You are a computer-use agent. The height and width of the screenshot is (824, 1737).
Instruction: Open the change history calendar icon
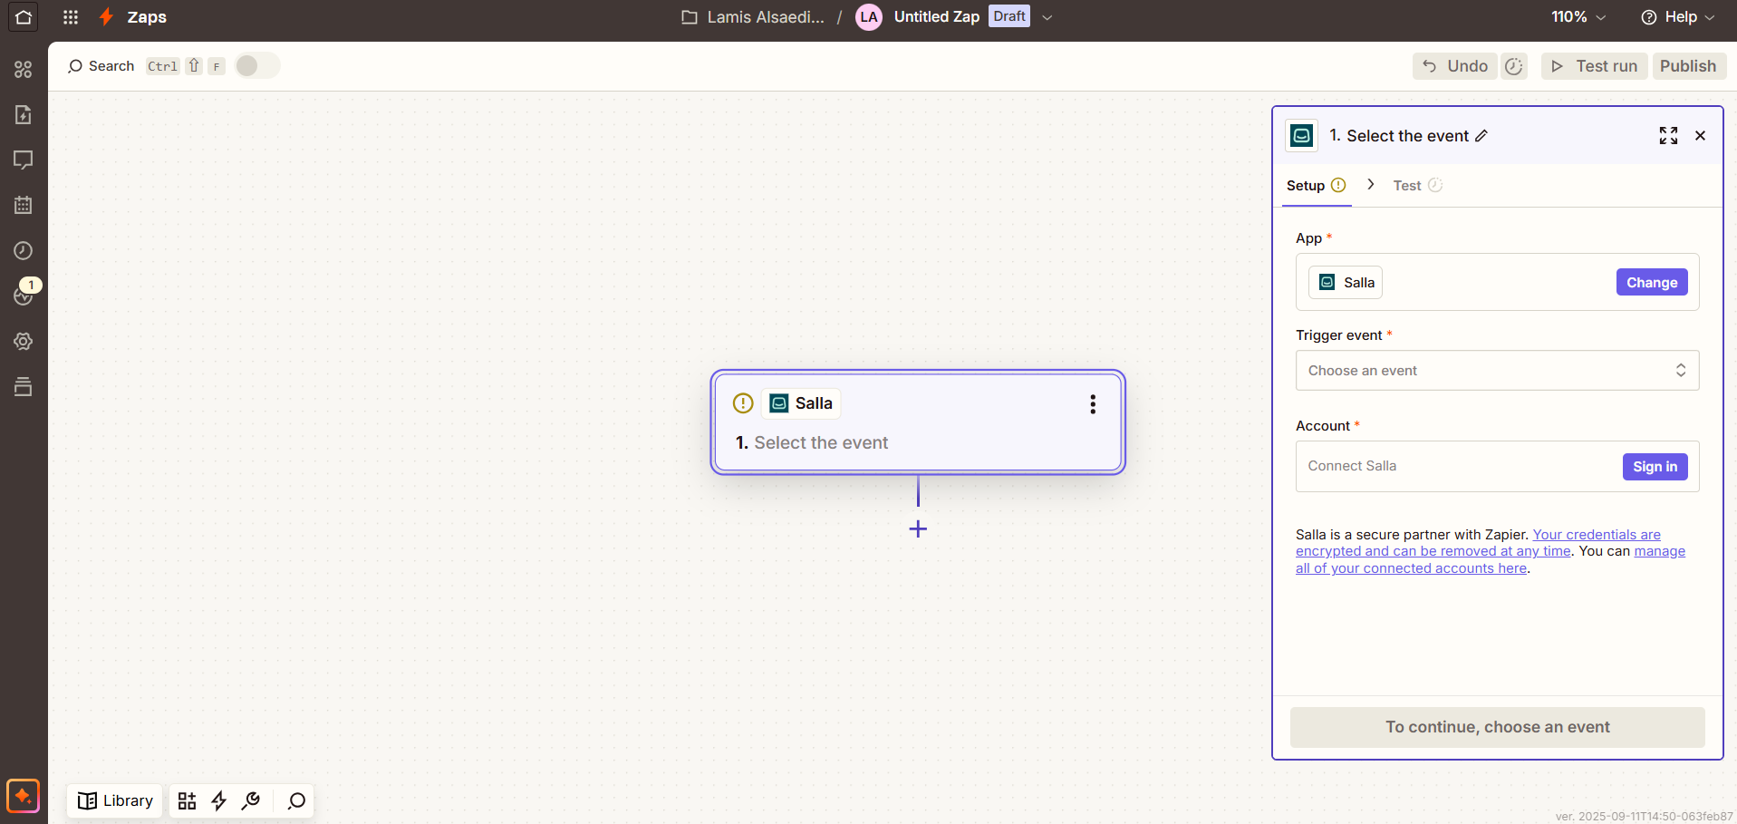click(x=24, y=206)
